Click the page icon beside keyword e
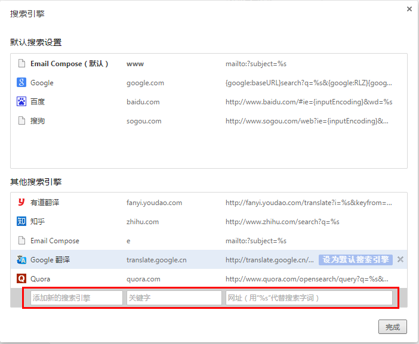Image resolution: width=419 pixels, height=344 pixels. point(21,240)
